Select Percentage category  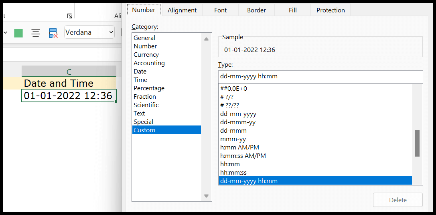(x=166, y=88)
